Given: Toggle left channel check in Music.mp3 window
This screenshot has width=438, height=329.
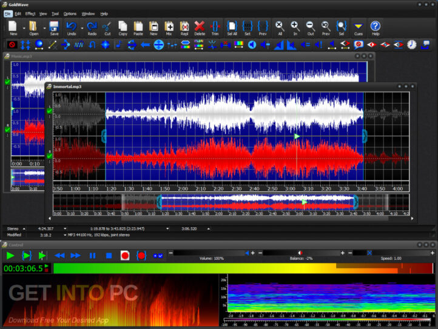Looking at the screenshot, I should pos(7,82).
